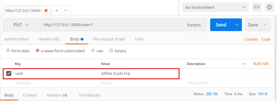Image resolution: width=277 pixels, height=104 pixels.
Task: Open the Save options dropdown arrow
Action: (265, 25)
